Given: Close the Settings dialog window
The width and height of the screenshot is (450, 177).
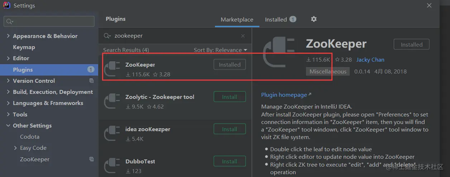Looking at the screenshot, I should 429,5.
